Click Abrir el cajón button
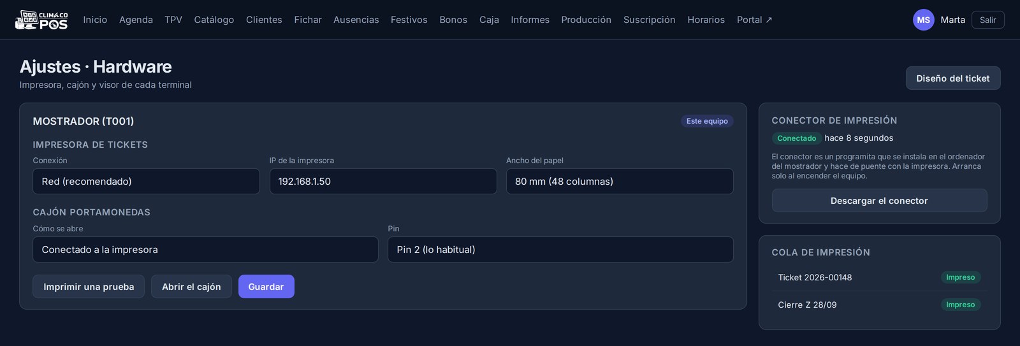The image size is (1020, 346). [x=191, y=287]
